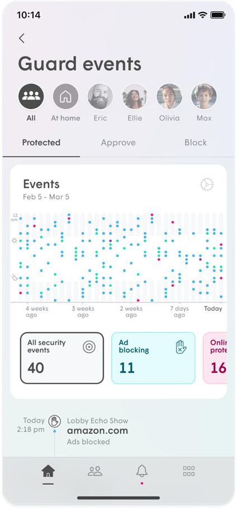Image resolution: width=237 pixels, height=509 pixels.
Task: Switch to the Block tab
Action: pyautogui.click(x=196, y=142)
